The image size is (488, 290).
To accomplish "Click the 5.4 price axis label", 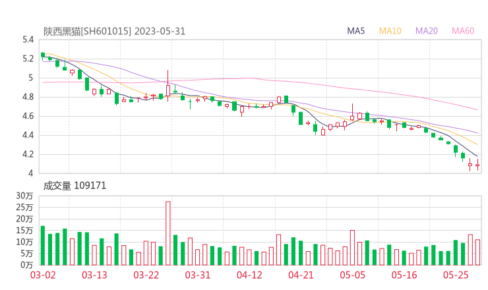I will click(x=28, y=40).
